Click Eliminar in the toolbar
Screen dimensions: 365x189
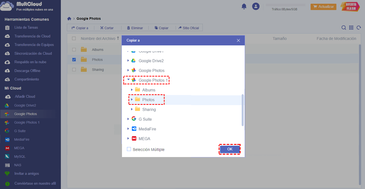[135, 28]
